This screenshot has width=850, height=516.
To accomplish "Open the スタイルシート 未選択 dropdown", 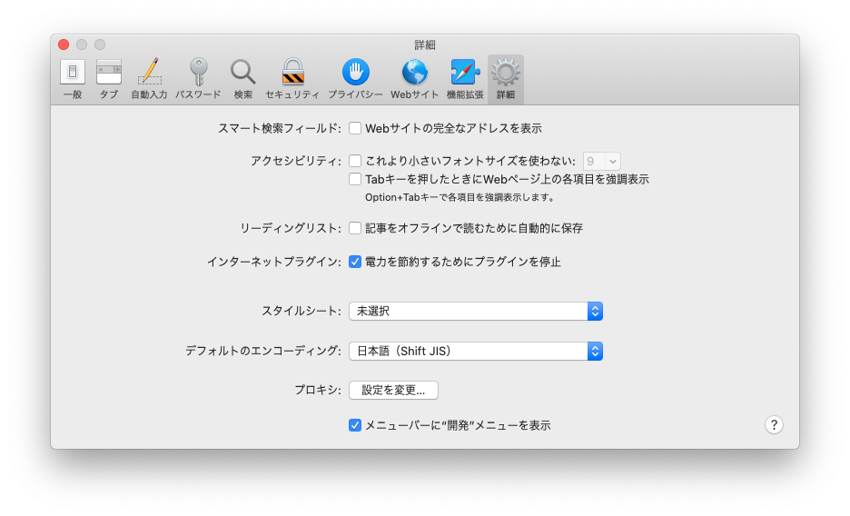I will point(476,311).
